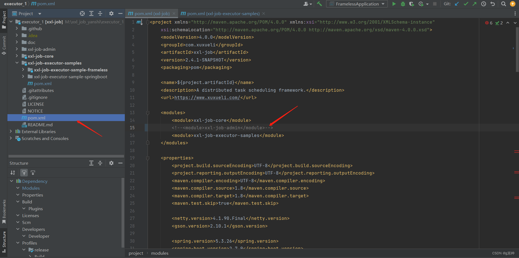This screenshot has width=519, height=258.
Task: Collapse All in the Structure panel
Action: click(100, 163)
